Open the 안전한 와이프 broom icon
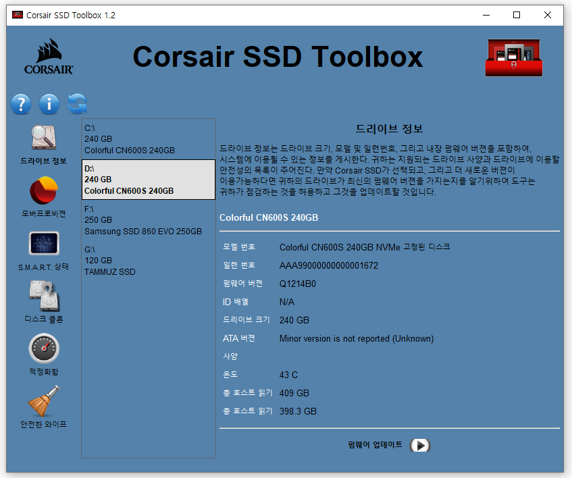The height and width of the screenshot is (478, 572). [44, 401]
